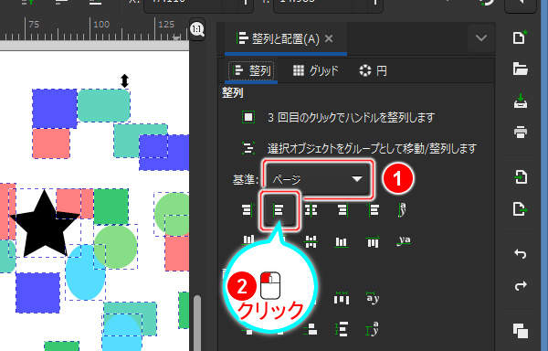548x351 pixels.
Task: Zoom to 1:1 with ruler corner button
Action: (x=197, y=29)
